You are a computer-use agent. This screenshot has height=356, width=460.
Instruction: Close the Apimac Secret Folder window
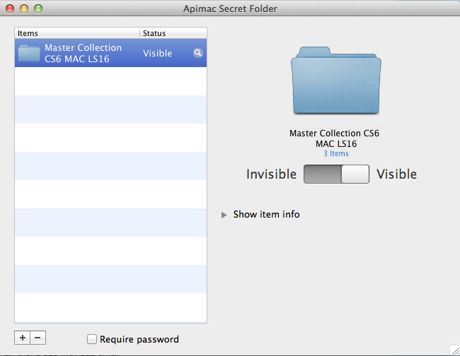coord(10,8)
